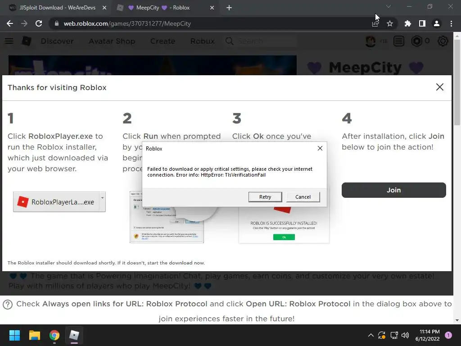This screenshot has height=346, width=461.
Task: Expand the download item dropdown arrow
Action: click(x=102, y=202)
